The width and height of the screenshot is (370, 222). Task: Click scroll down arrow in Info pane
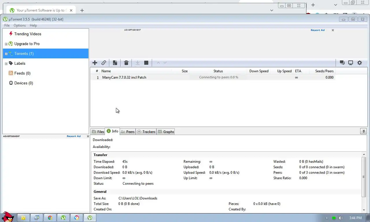tap(364, 210)
